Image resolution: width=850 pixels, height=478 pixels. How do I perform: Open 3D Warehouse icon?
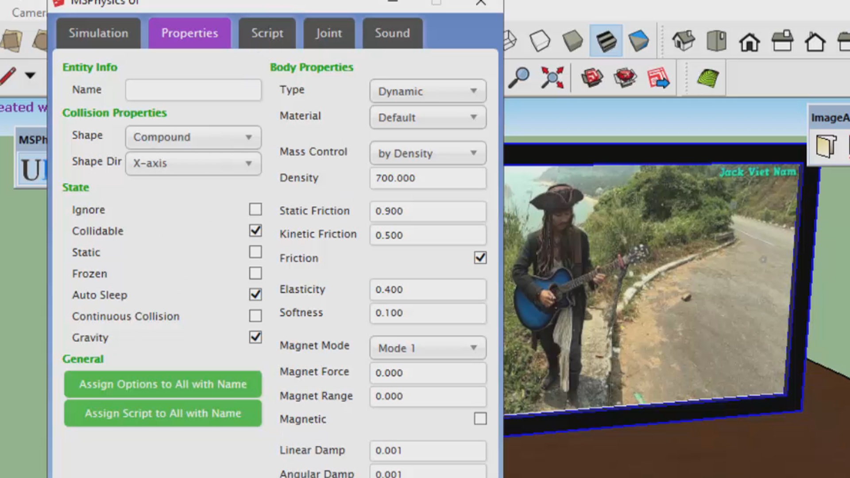click(x=592, y=78)
